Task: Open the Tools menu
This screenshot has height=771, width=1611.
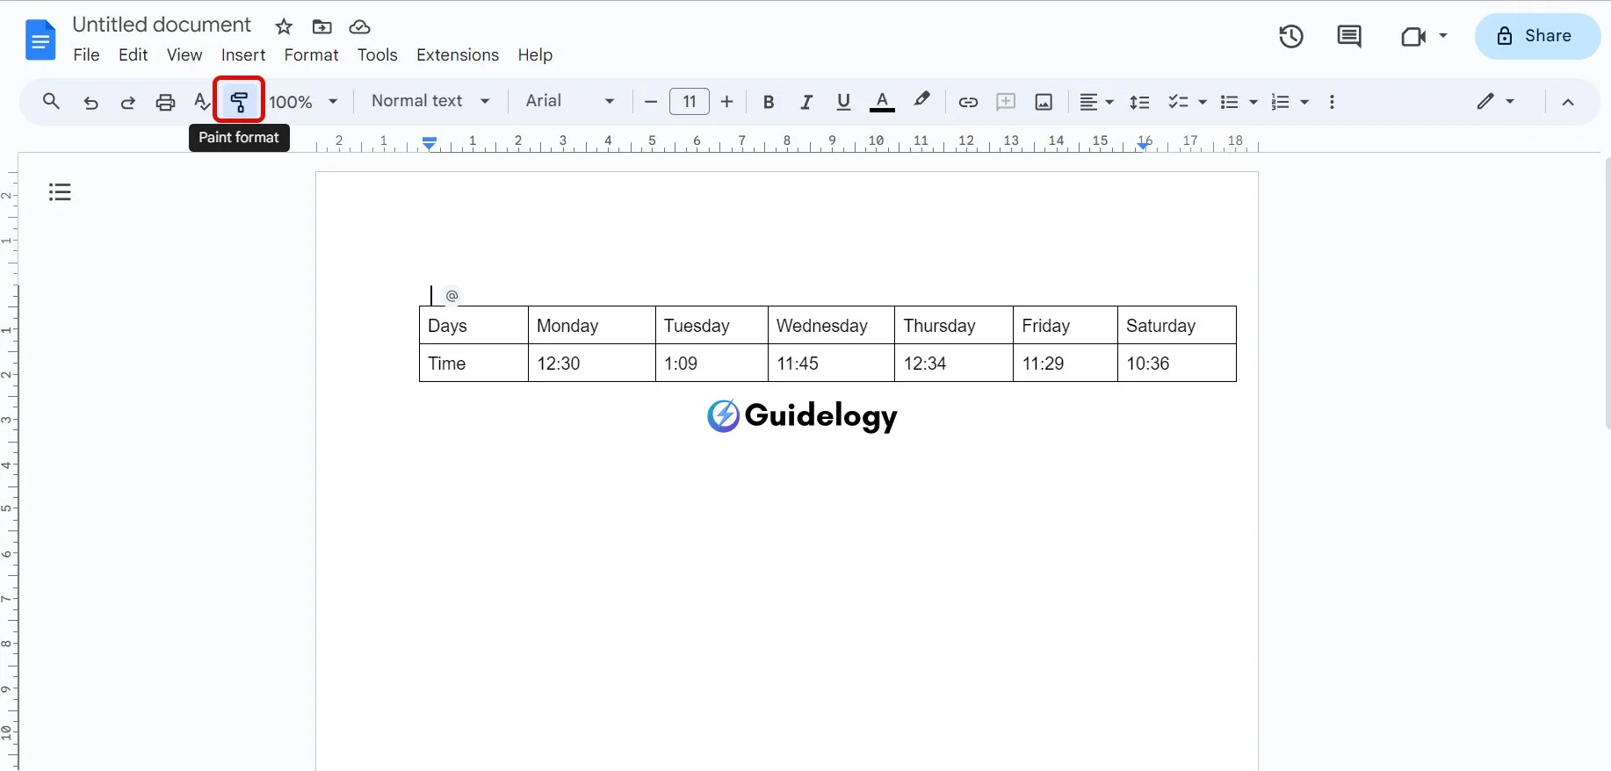Action: coord(377,54)
